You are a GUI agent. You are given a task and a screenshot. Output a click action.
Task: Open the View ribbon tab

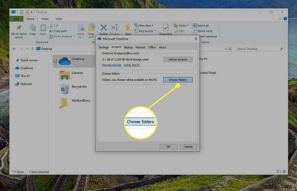click(x=59, y=19)
